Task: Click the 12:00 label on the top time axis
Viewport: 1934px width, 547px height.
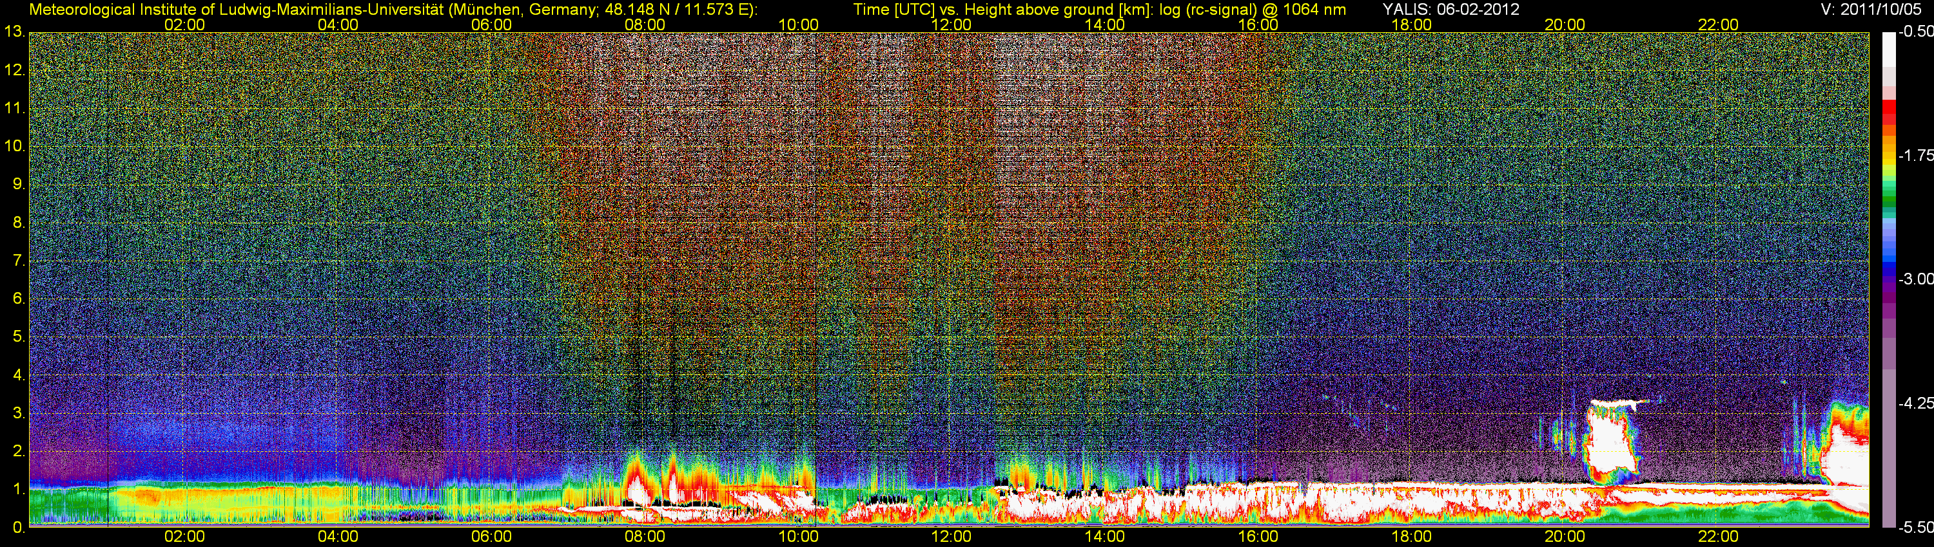Action: click(952, 24)
